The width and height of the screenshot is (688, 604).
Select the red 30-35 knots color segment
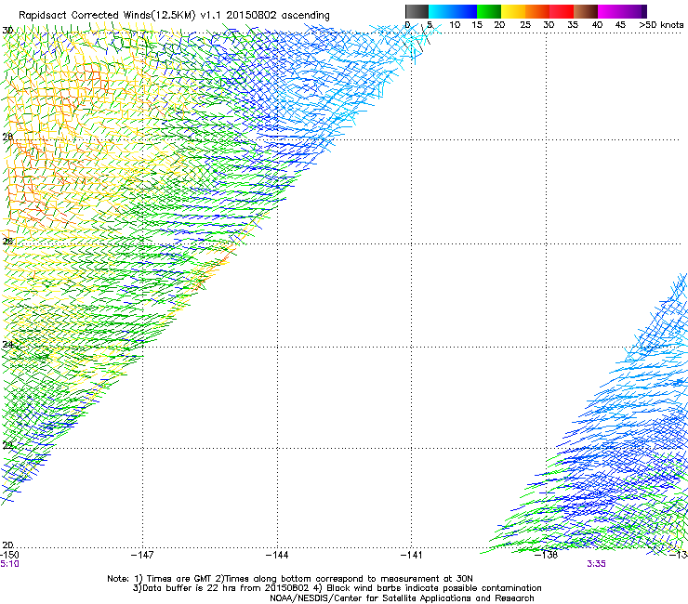[x=562, y=11]
